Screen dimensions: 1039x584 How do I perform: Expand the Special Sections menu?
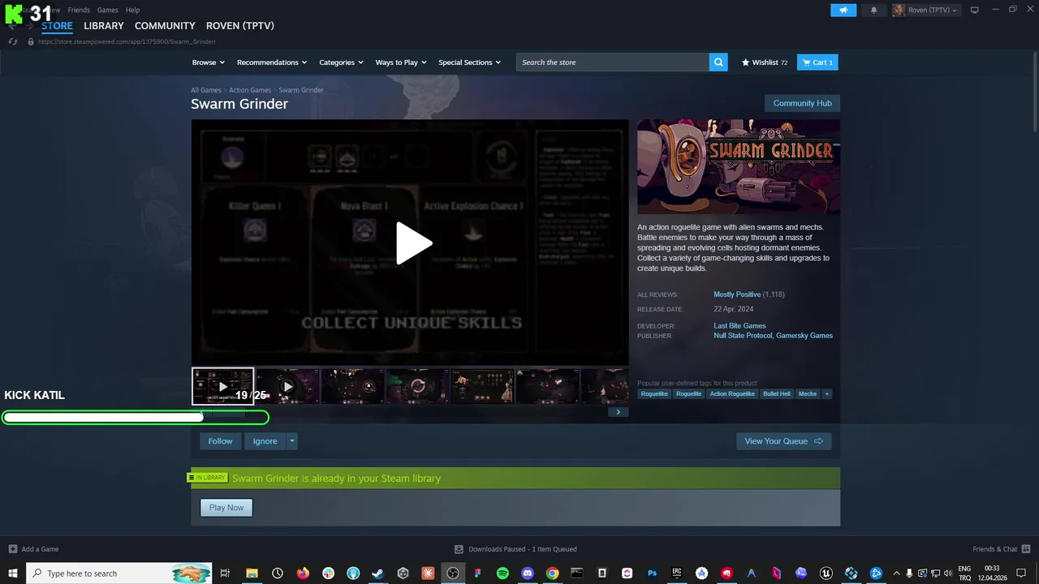coord(469,62)
